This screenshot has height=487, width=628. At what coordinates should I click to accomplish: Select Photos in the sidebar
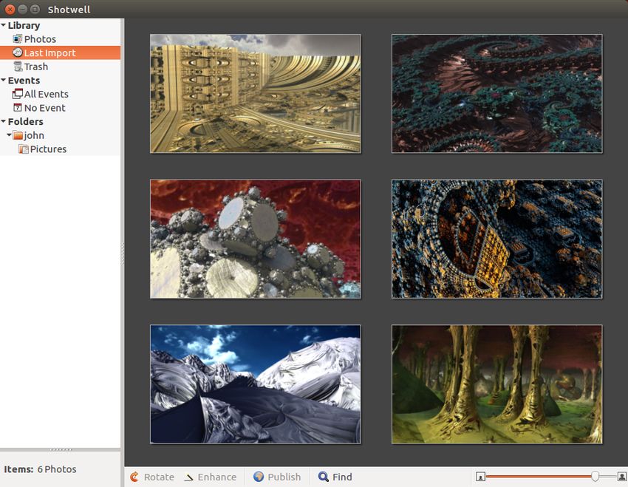(x=60, y=39)
